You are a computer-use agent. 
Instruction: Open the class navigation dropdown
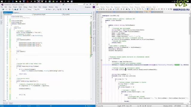[x=48, y=15]
